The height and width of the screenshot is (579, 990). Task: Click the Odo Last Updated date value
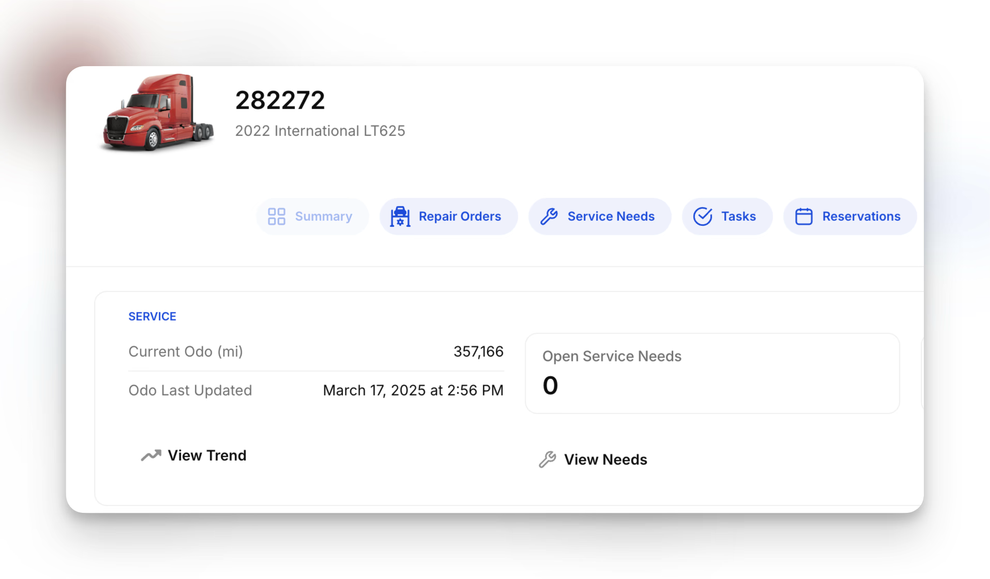click(413, 390)
